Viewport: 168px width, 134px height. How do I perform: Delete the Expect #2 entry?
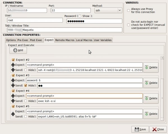point(151,68)
